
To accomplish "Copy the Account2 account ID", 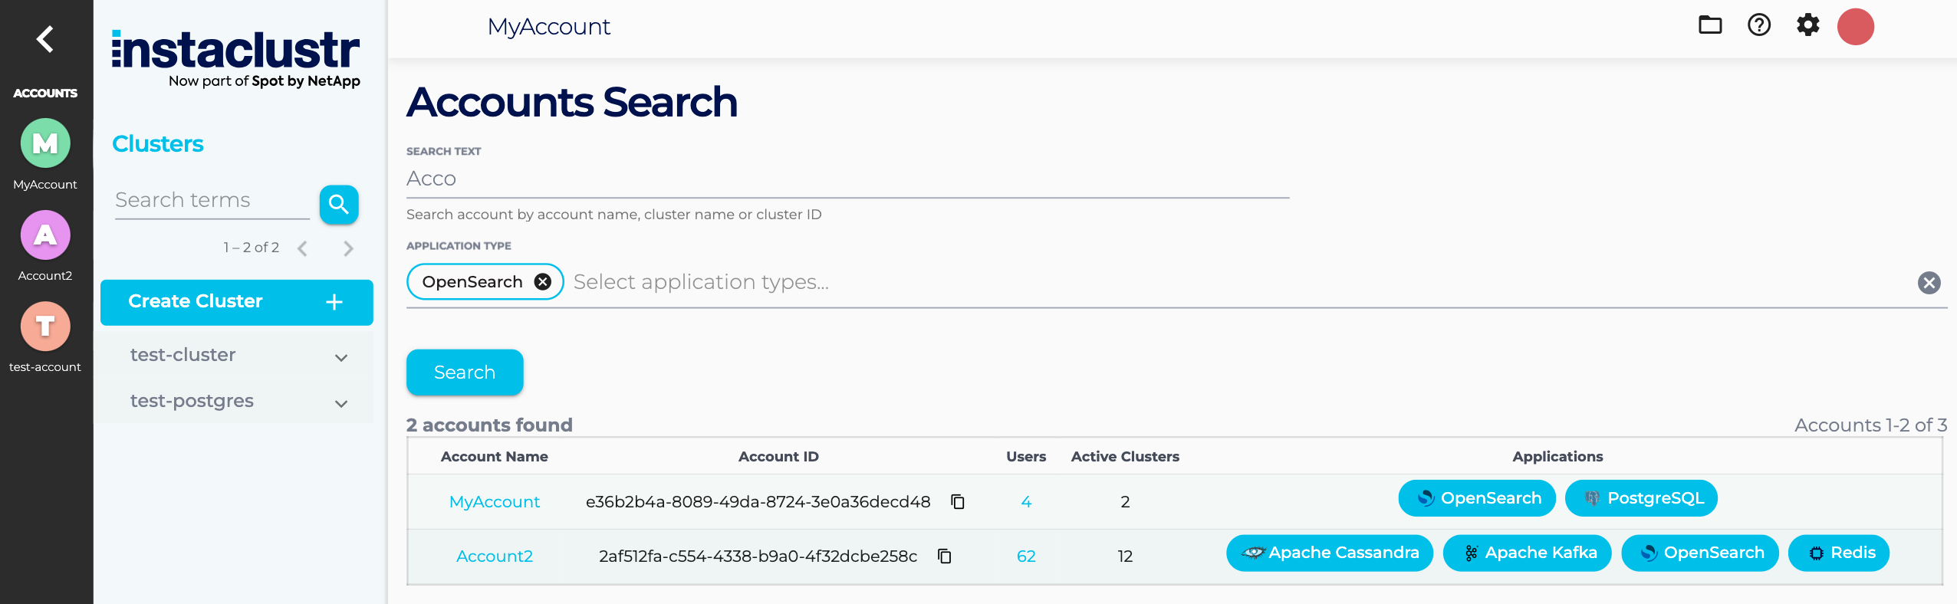I will [x=945, y=556].
